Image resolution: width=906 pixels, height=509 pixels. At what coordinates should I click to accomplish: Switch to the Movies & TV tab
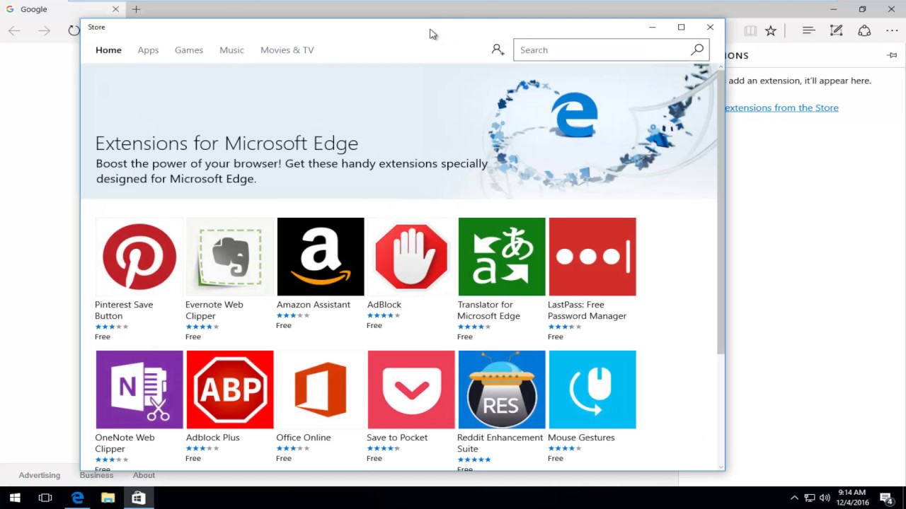tap(287, 50)
